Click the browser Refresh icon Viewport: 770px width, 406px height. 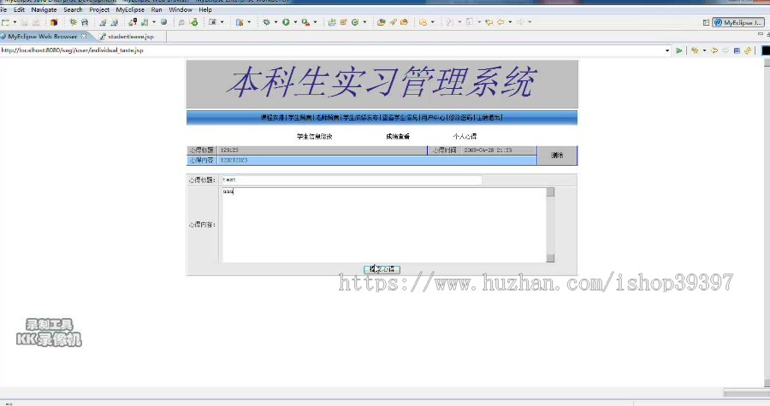click(x=748, y=50)
